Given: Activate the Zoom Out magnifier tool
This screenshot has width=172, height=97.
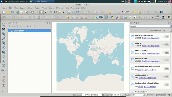Looking at the screenshot, I should (46, 12).
